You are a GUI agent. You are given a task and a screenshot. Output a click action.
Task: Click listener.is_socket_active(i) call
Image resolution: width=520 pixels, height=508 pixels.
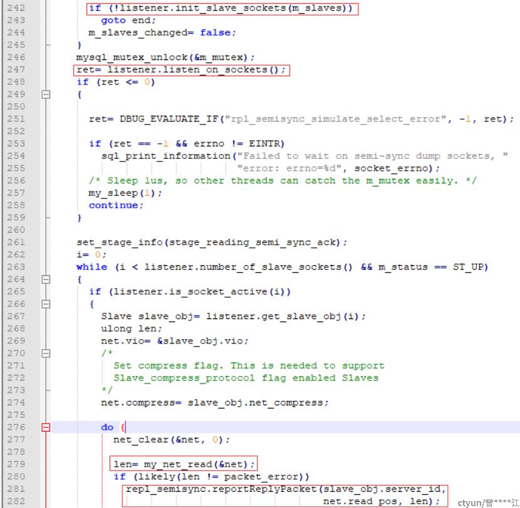tap(199, 292)
